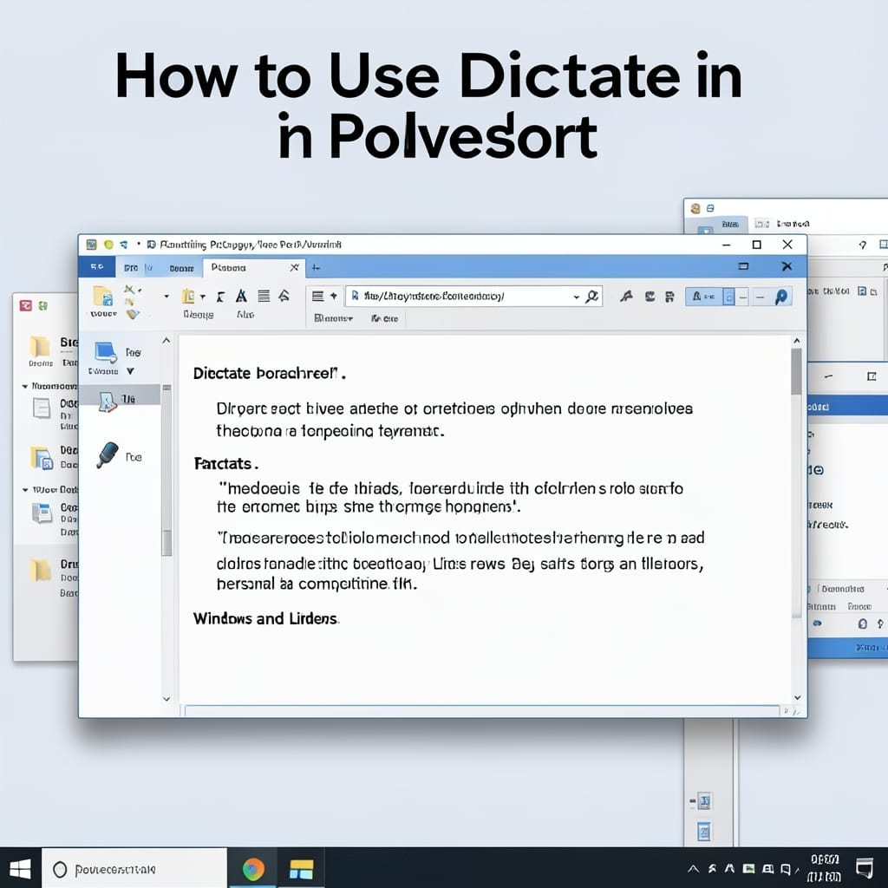Click the taskbar search box
This screenshot has width=888, height=888.
point(134,869)
